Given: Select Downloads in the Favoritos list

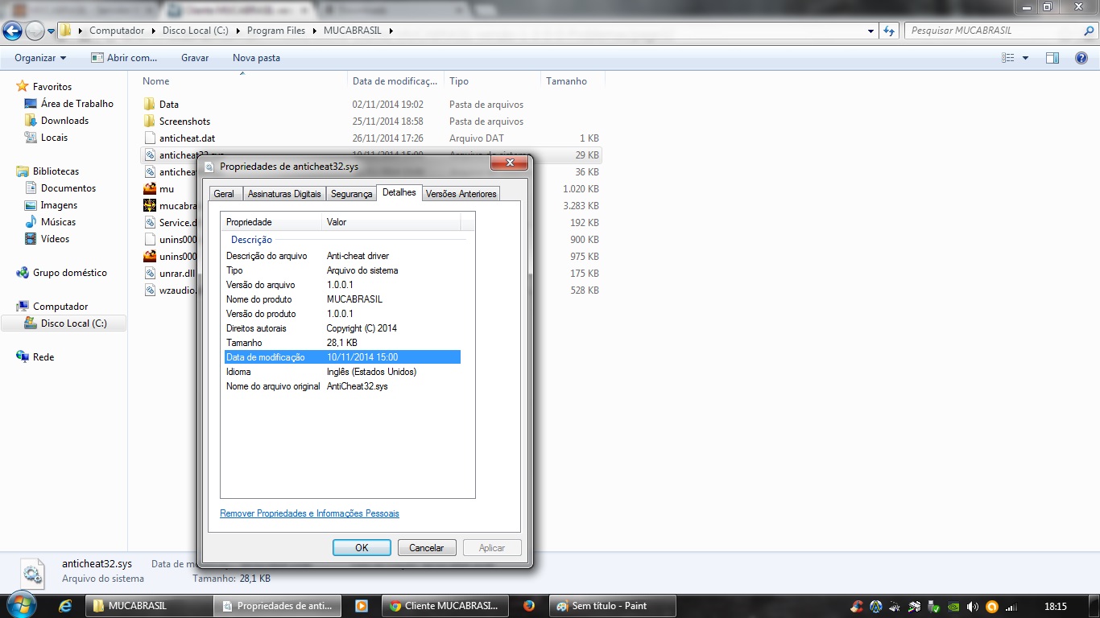Looking at the screenshot, I should 64,121.
